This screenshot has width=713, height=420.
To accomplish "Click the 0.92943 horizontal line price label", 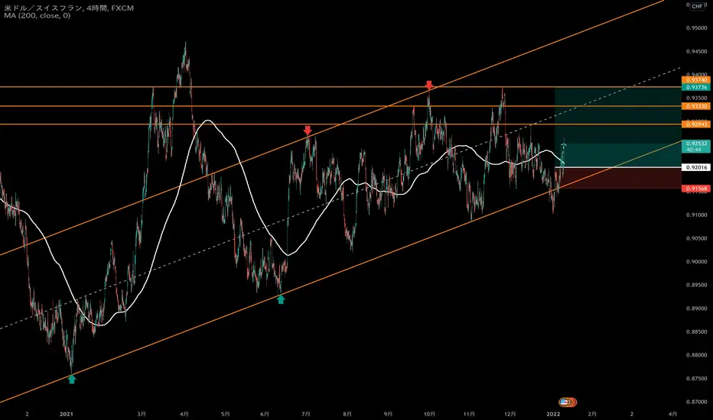I will click(x=696, y=124).
